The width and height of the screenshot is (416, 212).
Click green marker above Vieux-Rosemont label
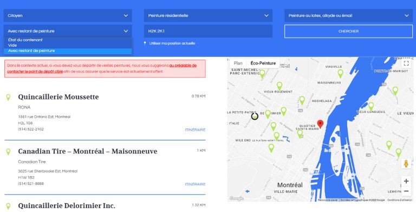pos(279,86)
